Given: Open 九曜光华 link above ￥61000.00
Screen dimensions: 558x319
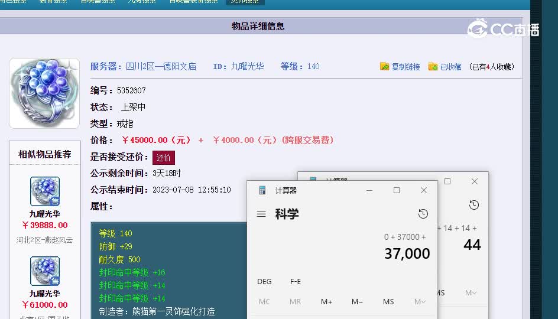Looking at the screenshot, I should (x=45, y=294).
